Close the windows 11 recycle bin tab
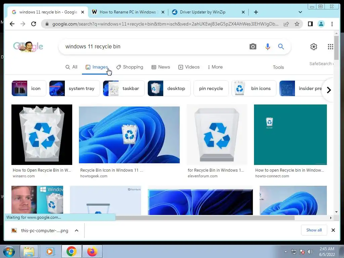The height and width of the screenshot is (258, 344). [x=83, y=12]
